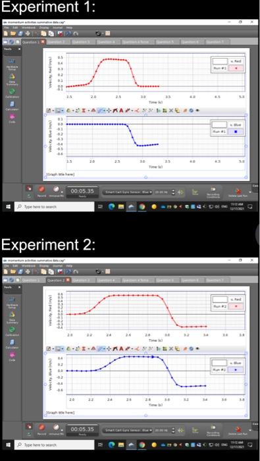Adjust sample rate stepper arrows in Experiment 1
The width and height of the screenshot is (260, 461).
[x=173, y=192]
